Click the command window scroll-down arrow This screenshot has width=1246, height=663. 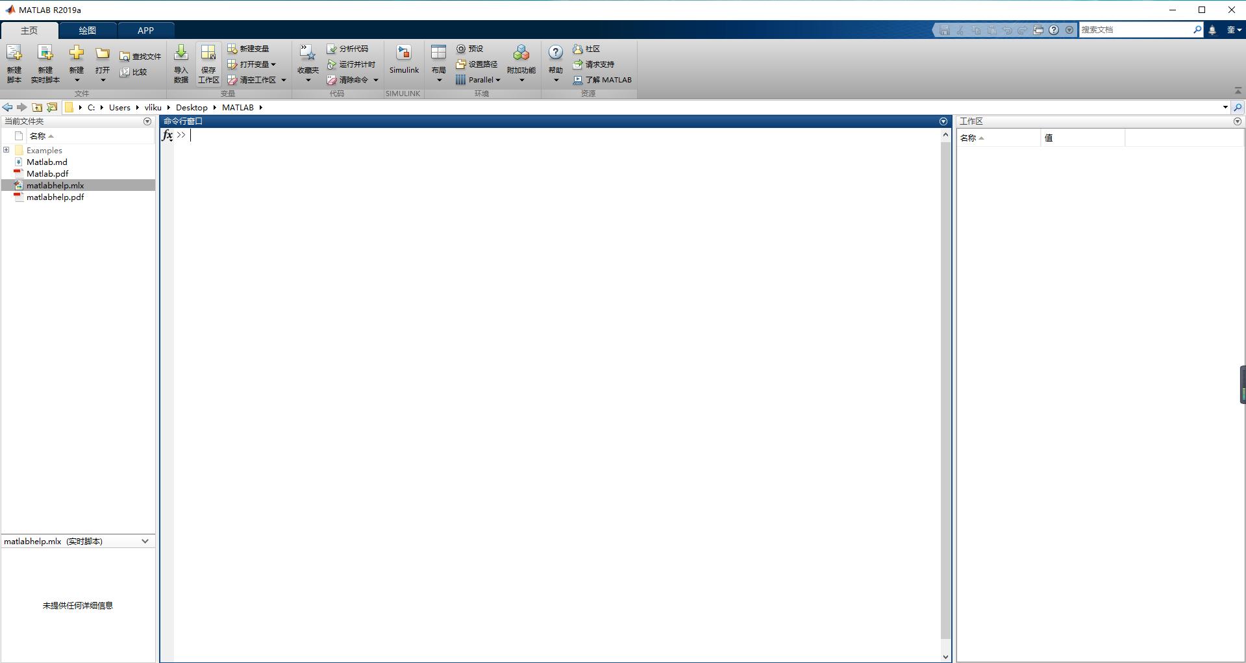[x=945, y=657]
